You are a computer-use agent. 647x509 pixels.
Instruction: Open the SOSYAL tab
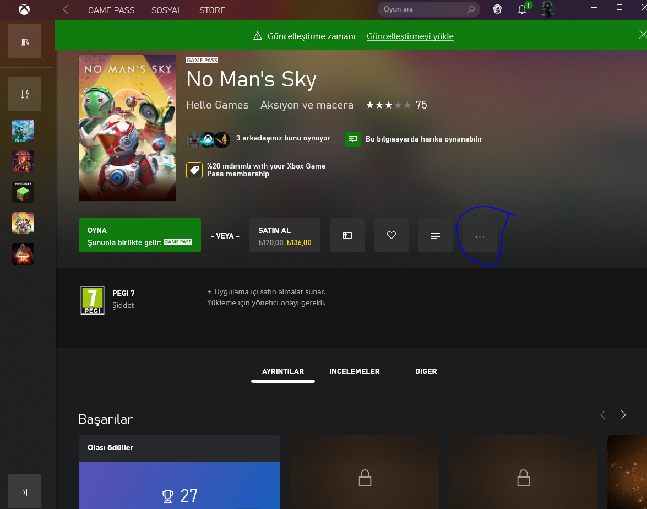click(x=167, y=10)
